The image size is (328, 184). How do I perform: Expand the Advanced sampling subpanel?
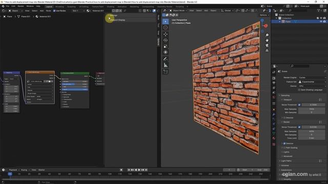(x=288, y=156)
